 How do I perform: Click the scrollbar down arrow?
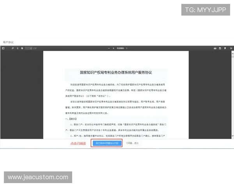[x=233, y=136]
